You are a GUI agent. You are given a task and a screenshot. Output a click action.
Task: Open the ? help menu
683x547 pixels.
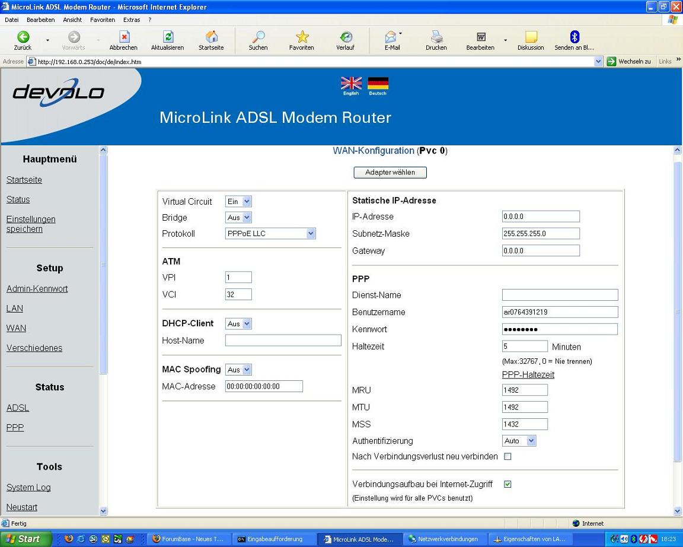pos(150,20)
